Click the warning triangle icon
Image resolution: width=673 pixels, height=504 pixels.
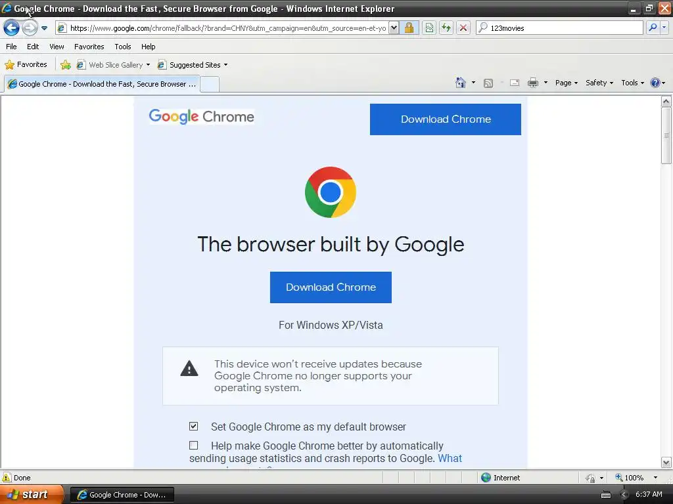(189, 369)
